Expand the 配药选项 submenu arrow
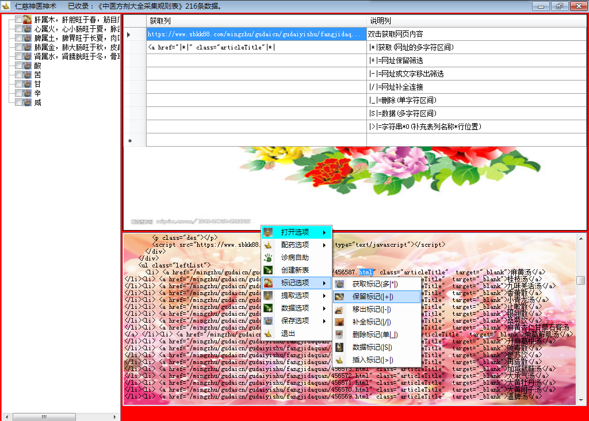Viewport: 589px width, 421px height. 324,245
